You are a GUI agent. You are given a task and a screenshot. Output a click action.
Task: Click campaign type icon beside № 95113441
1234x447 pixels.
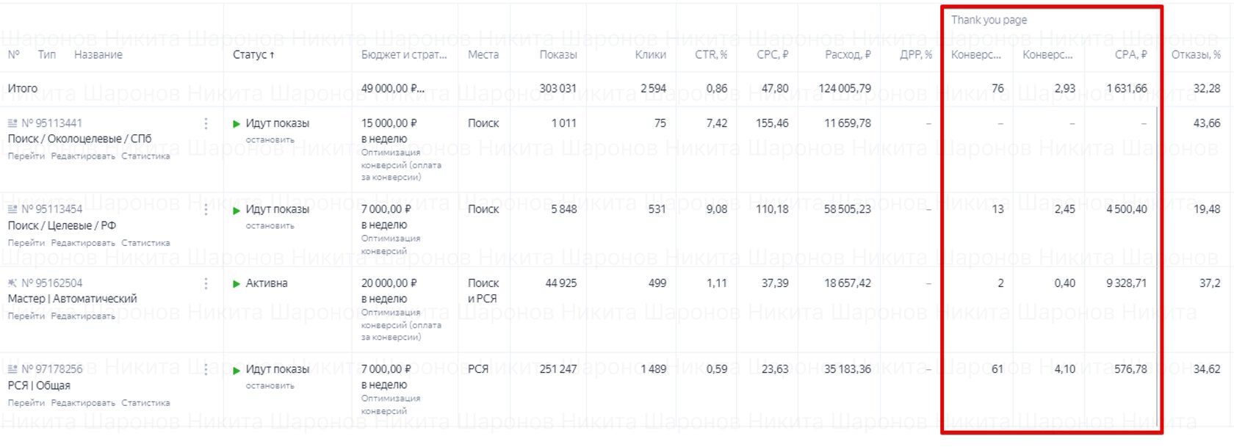pyautogui.click(x=12, y=123)
